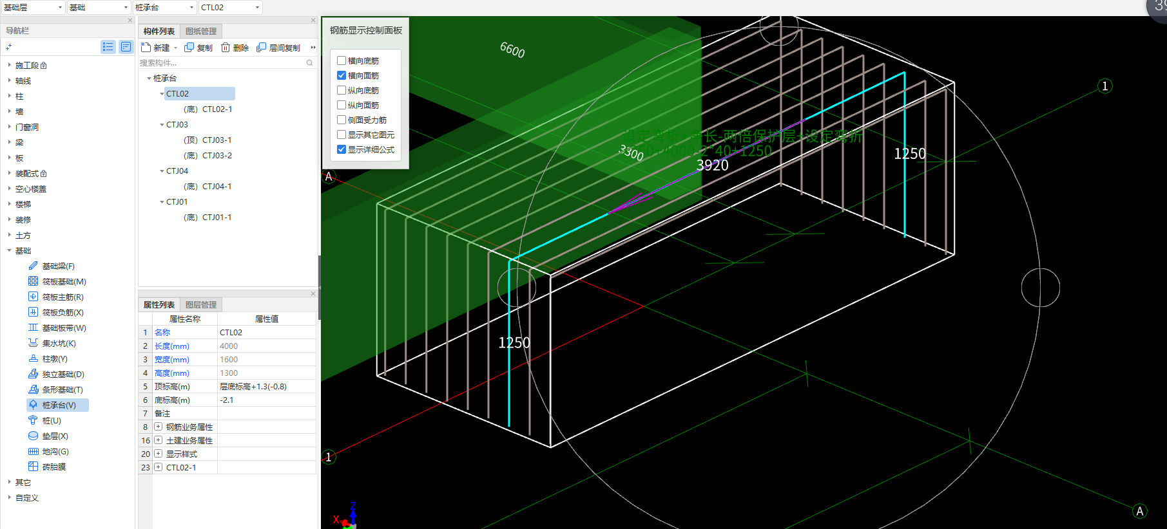Close the 属性列表 property panel
This screenshot has width=1167, height=529.
313,294
